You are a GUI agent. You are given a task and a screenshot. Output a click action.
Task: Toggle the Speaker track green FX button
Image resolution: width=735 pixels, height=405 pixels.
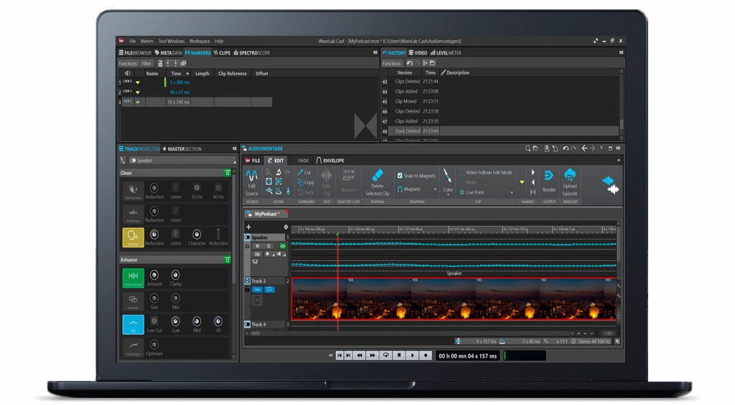pyautogui.click(x=283, y=246)
